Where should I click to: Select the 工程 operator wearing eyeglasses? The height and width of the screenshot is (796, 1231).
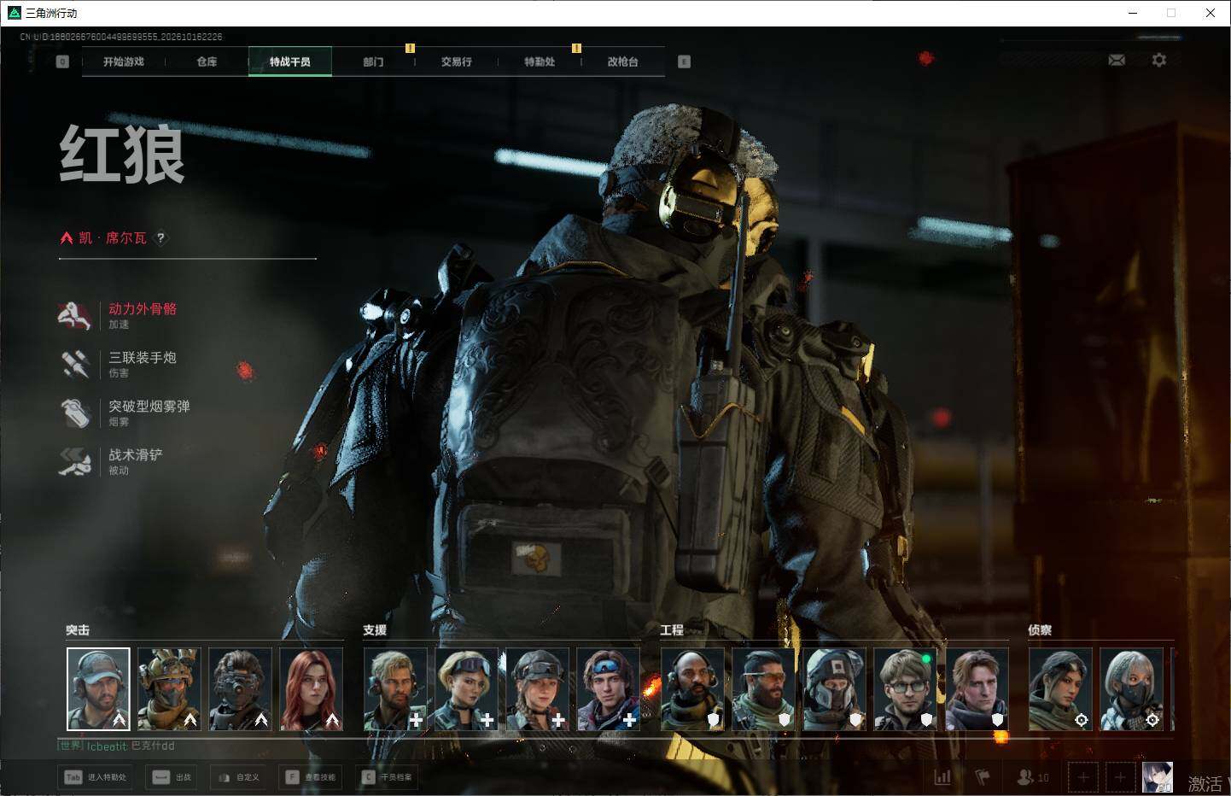coord(905,689)
